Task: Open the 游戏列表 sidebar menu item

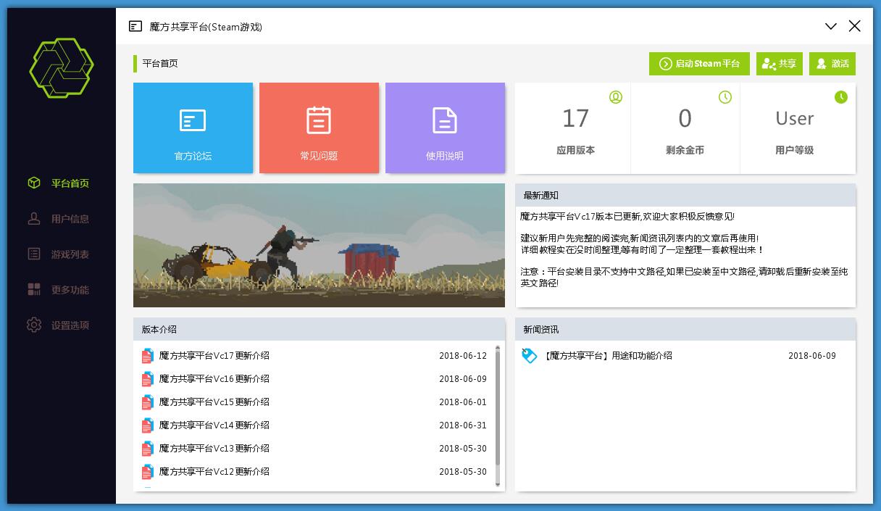Action: click(62, 254)
